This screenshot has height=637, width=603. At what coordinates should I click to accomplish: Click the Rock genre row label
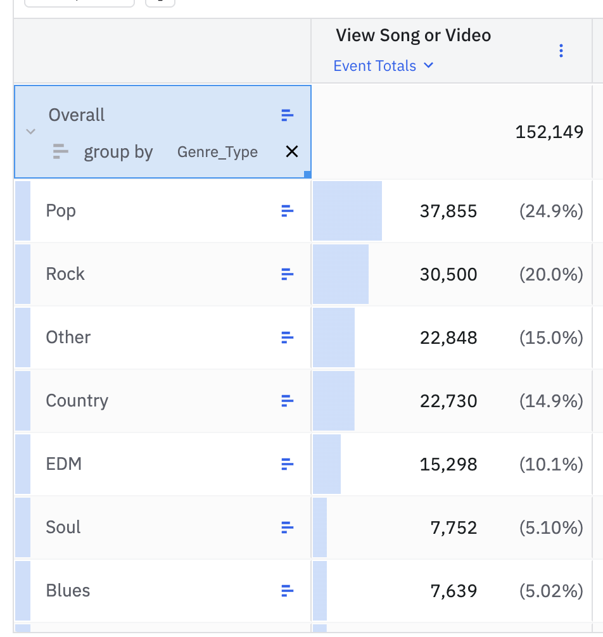pyautogui.click(x=65, y=274)
